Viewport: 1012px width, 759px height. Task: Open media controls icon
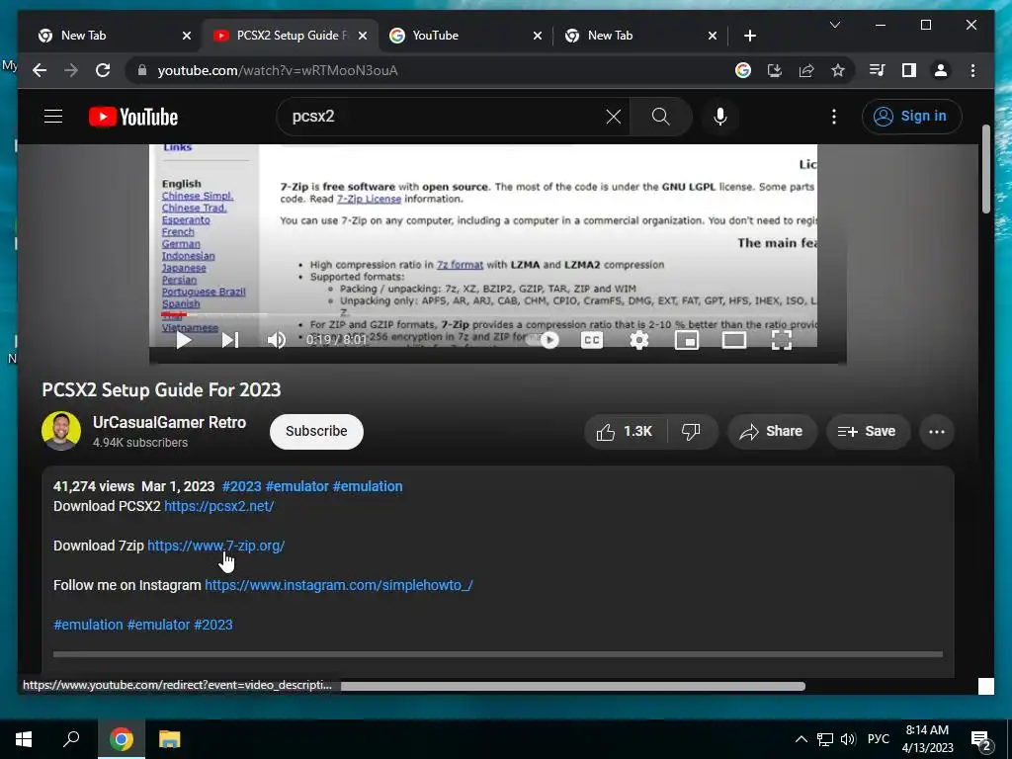pyautogui.click(x=878, y=70)
